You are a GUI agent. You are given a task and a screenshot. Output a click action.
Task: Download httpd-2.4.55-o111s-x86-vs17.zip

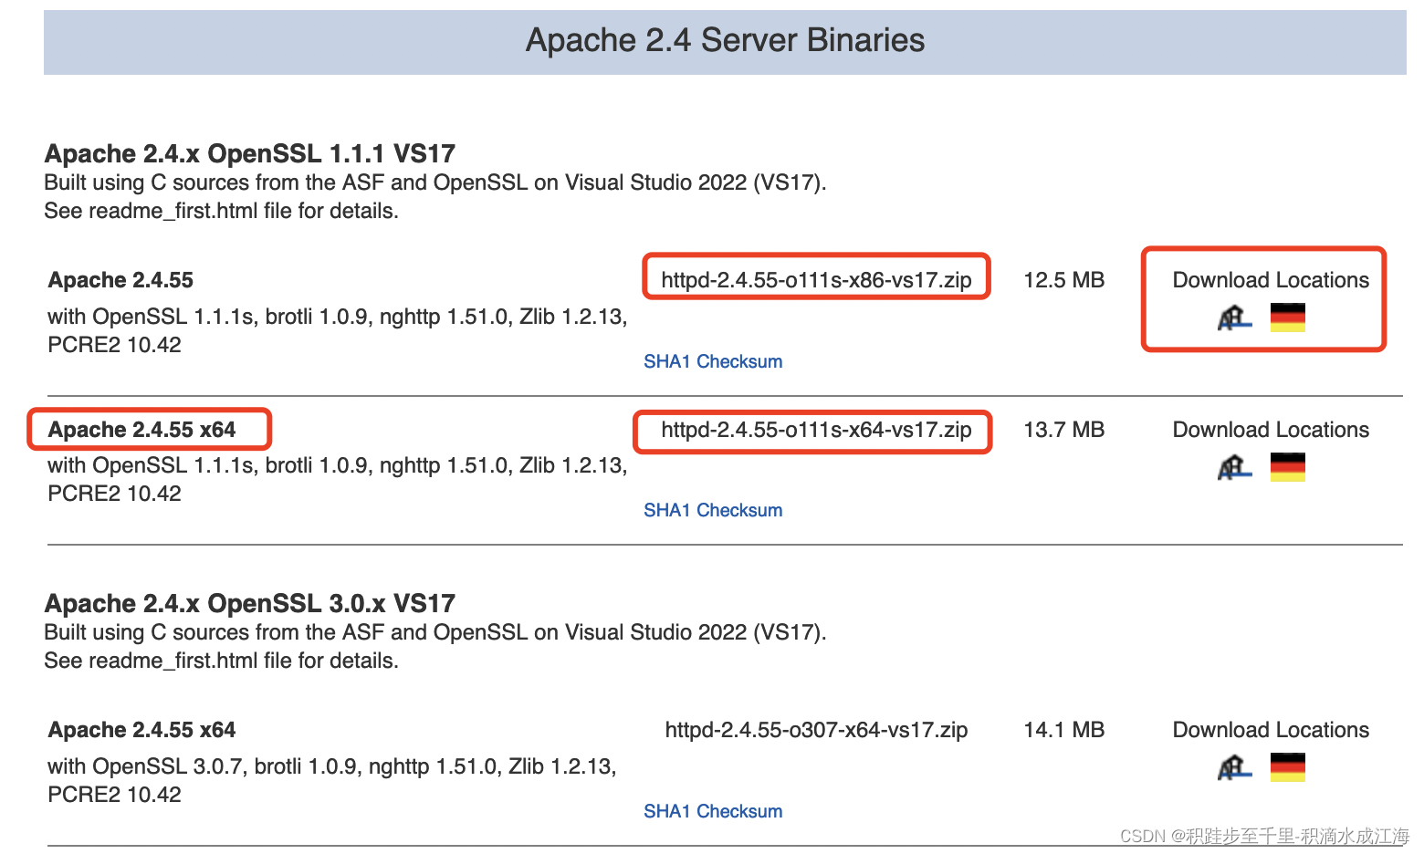816,280
